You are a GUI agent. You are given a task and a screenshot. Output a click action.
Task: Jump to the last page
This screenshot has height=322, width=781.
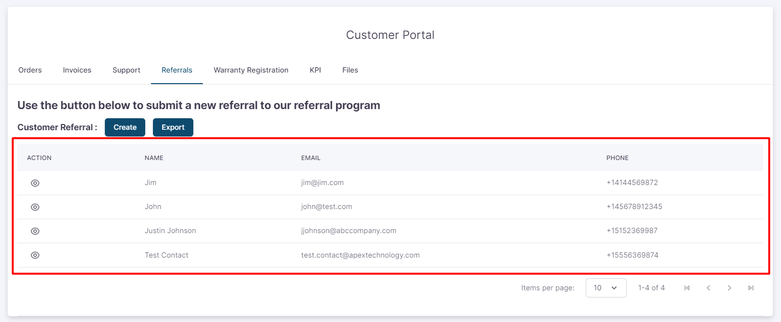click(x=751, y=288)
